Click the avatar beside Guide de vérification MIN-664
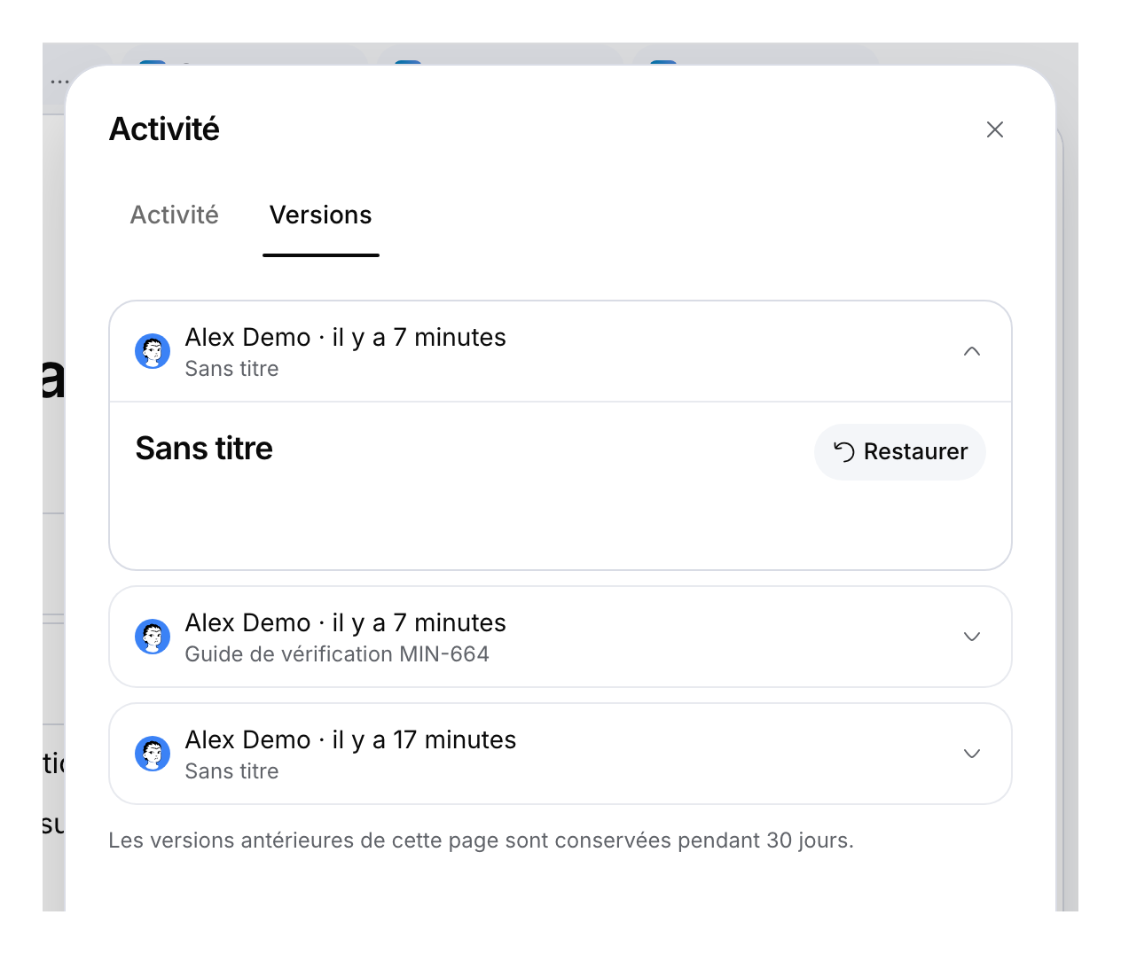 153,637
